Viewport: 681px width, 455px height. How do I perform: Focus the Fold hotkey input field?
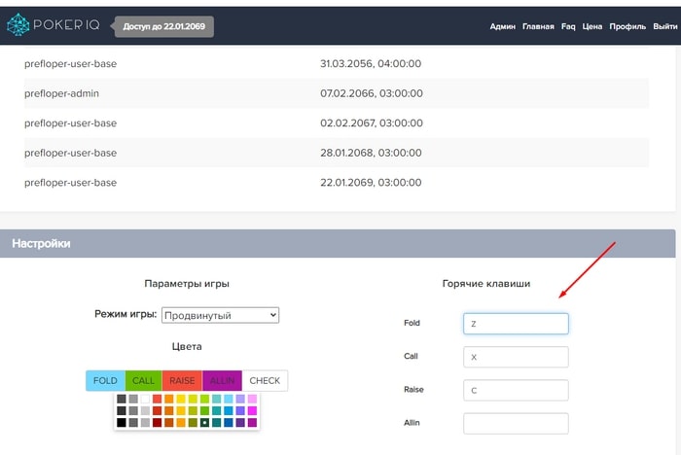tap(516, 324)
